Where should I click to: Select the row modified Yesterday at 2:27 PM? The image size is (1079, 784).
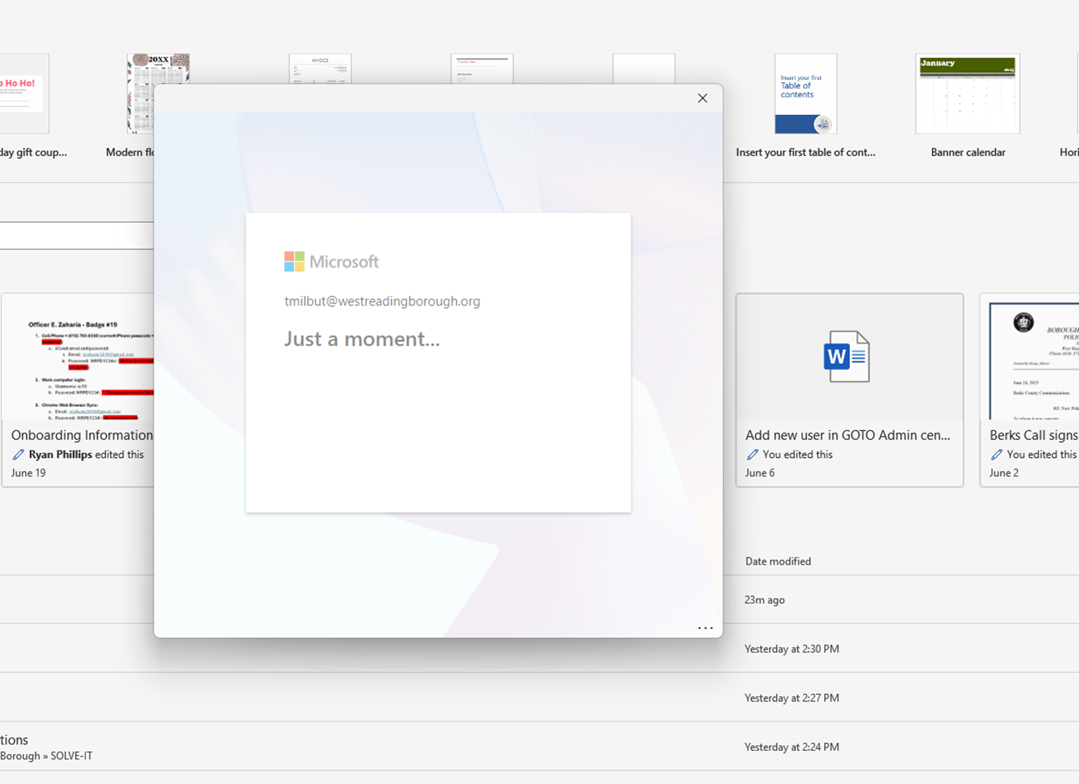tap(539, 698)
